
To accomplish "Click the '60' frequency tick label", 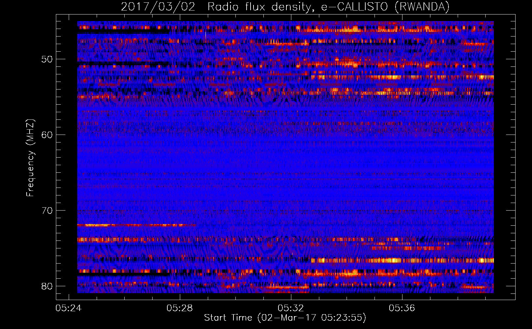I will pyautogui.click(x=47, y=135).
